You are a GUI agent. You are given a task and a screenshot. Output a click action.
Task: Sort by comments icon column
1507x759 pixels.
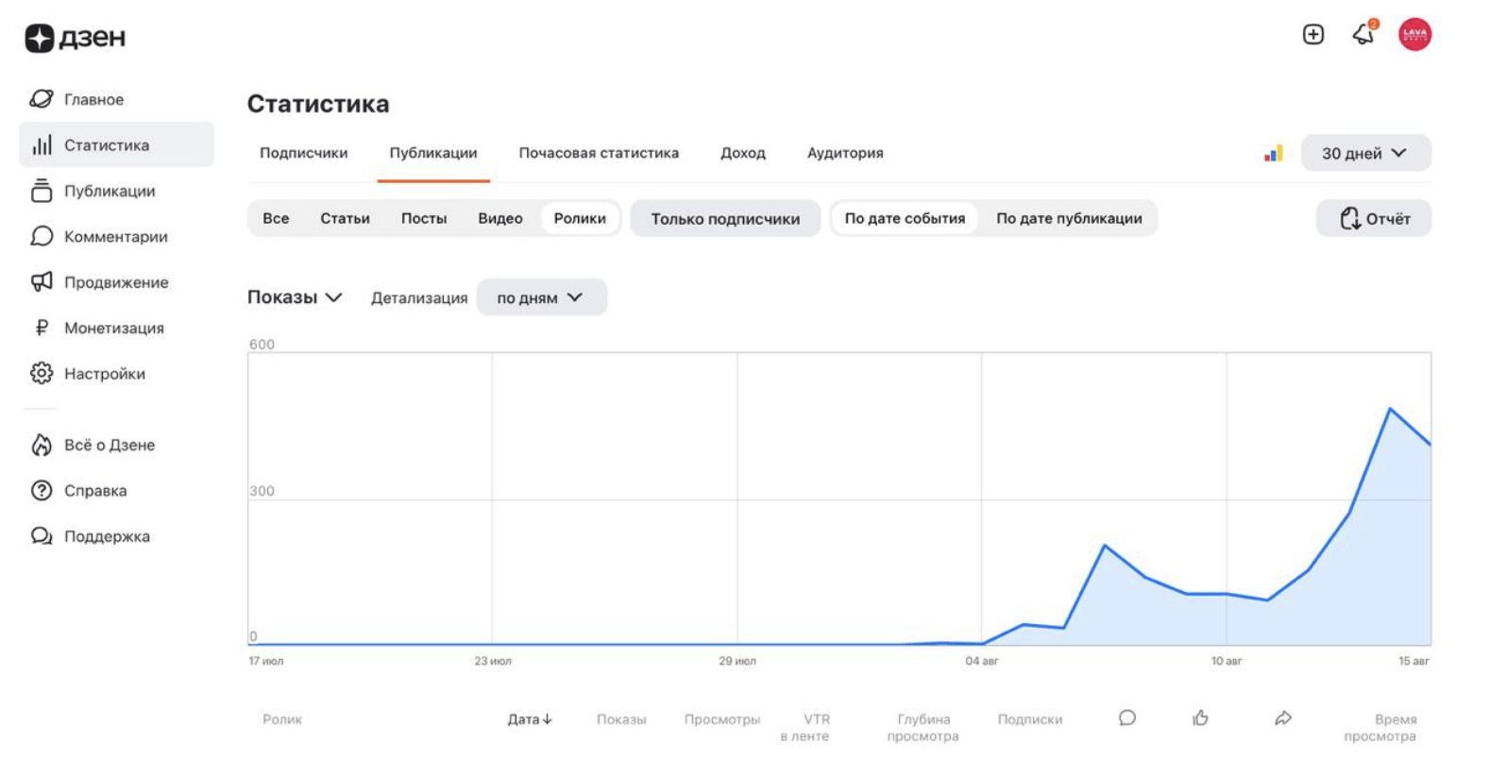[1126, 718]
